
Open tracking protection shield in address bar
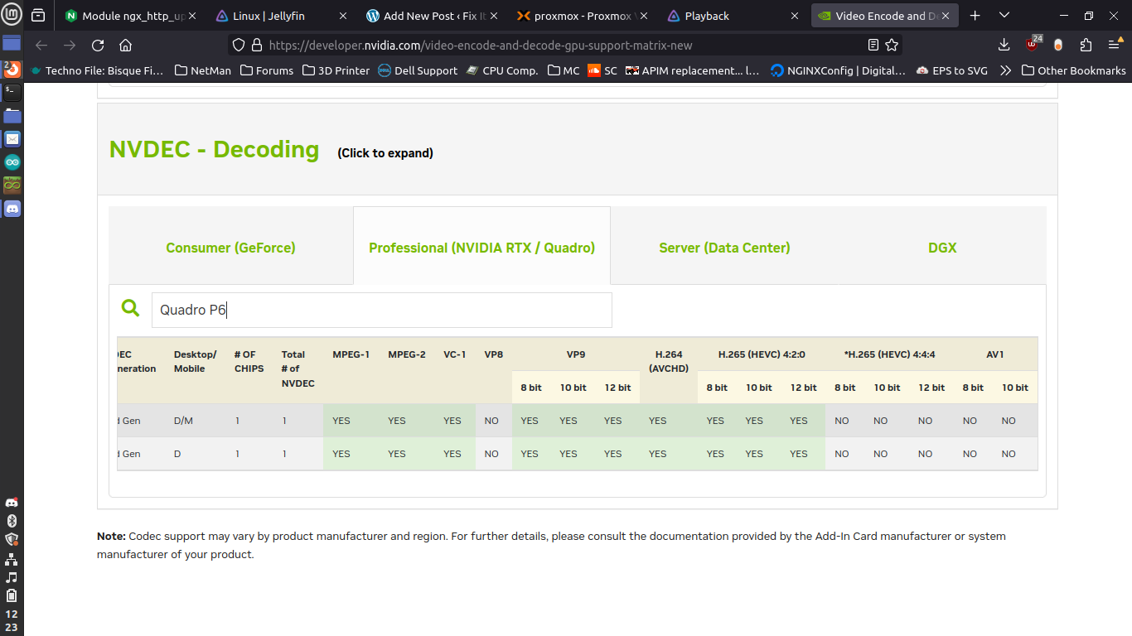[x=239, y=46]
